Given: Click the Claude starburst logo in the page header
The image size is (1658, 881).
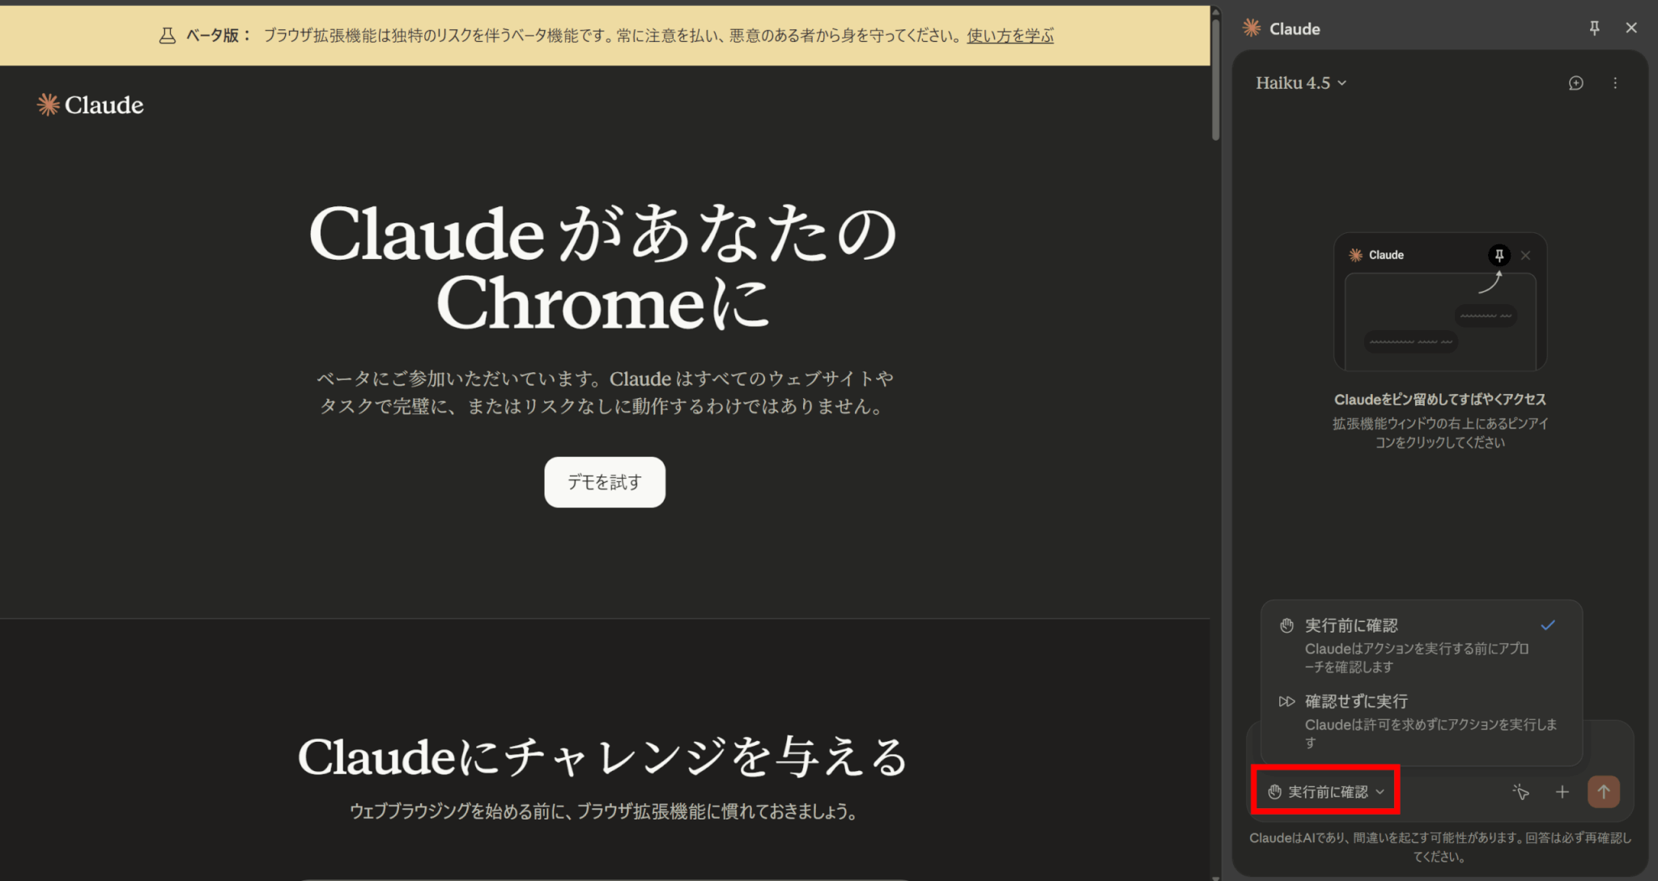Looking at the screenshot, I should point(49,105).
